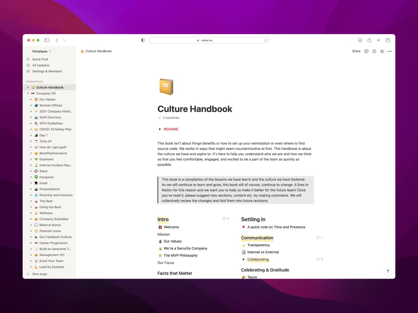
Task: Open the Collaborating comment bubble with 3
Action: [x=319, y=259]
